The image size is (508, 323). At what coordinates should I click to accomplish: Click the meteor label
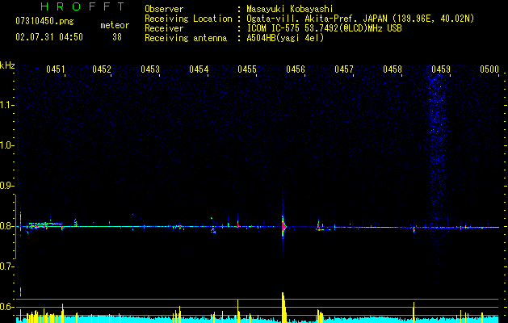tap(115, 25)
